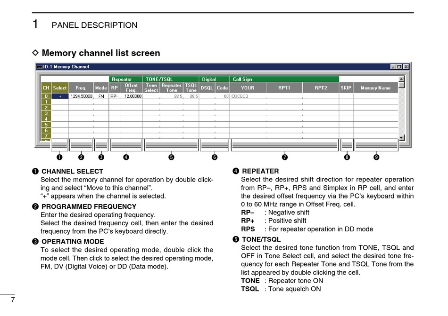
Task: Open the Tone Select cell of channel 0
Action: (151, 96)
